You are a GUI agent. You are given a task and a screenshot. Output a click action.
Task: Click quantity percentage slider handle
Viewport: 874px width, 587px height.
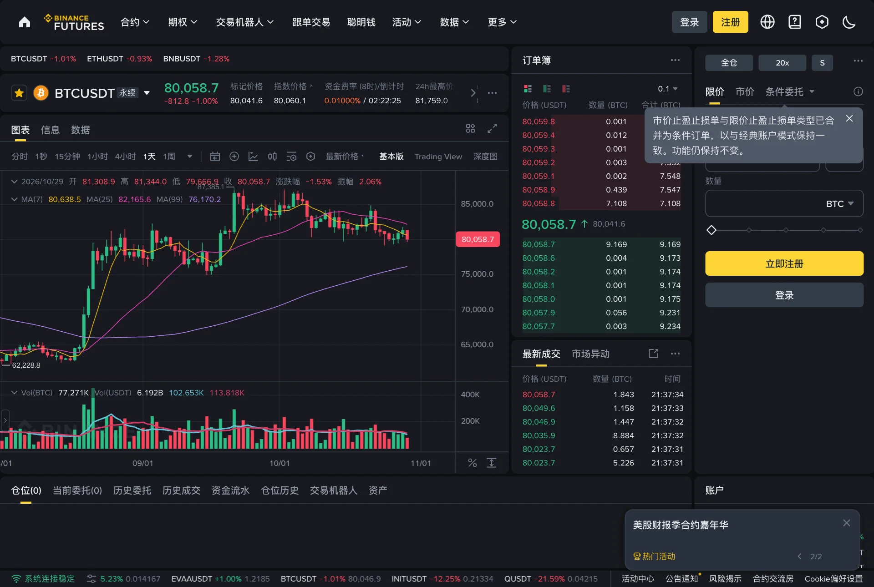(x=711, y=230)
